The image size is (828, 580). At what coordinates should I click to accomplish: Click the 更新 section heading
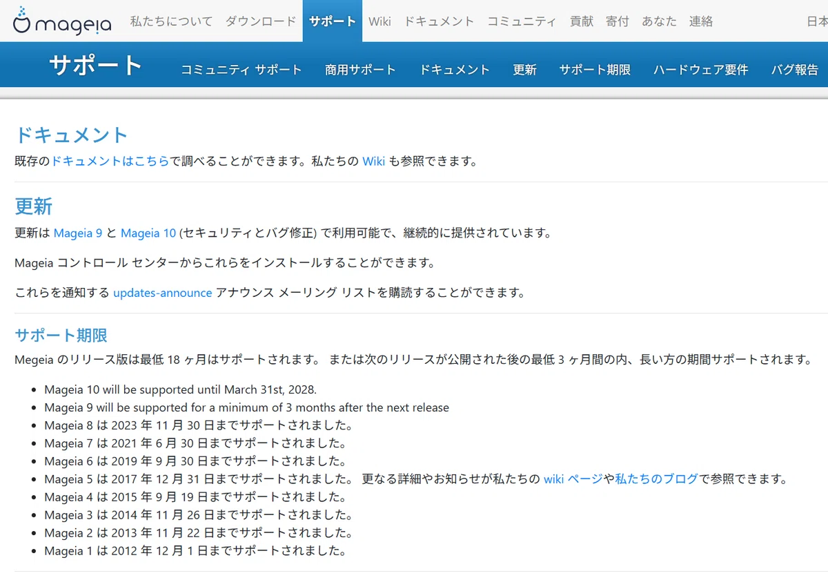tap(34, 206)
